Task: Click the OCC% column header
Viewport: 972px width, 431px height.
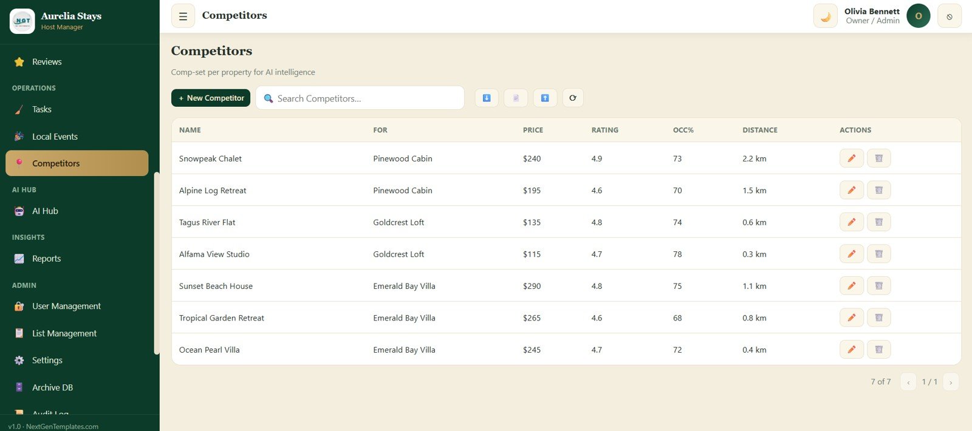Action: (683, 130)
